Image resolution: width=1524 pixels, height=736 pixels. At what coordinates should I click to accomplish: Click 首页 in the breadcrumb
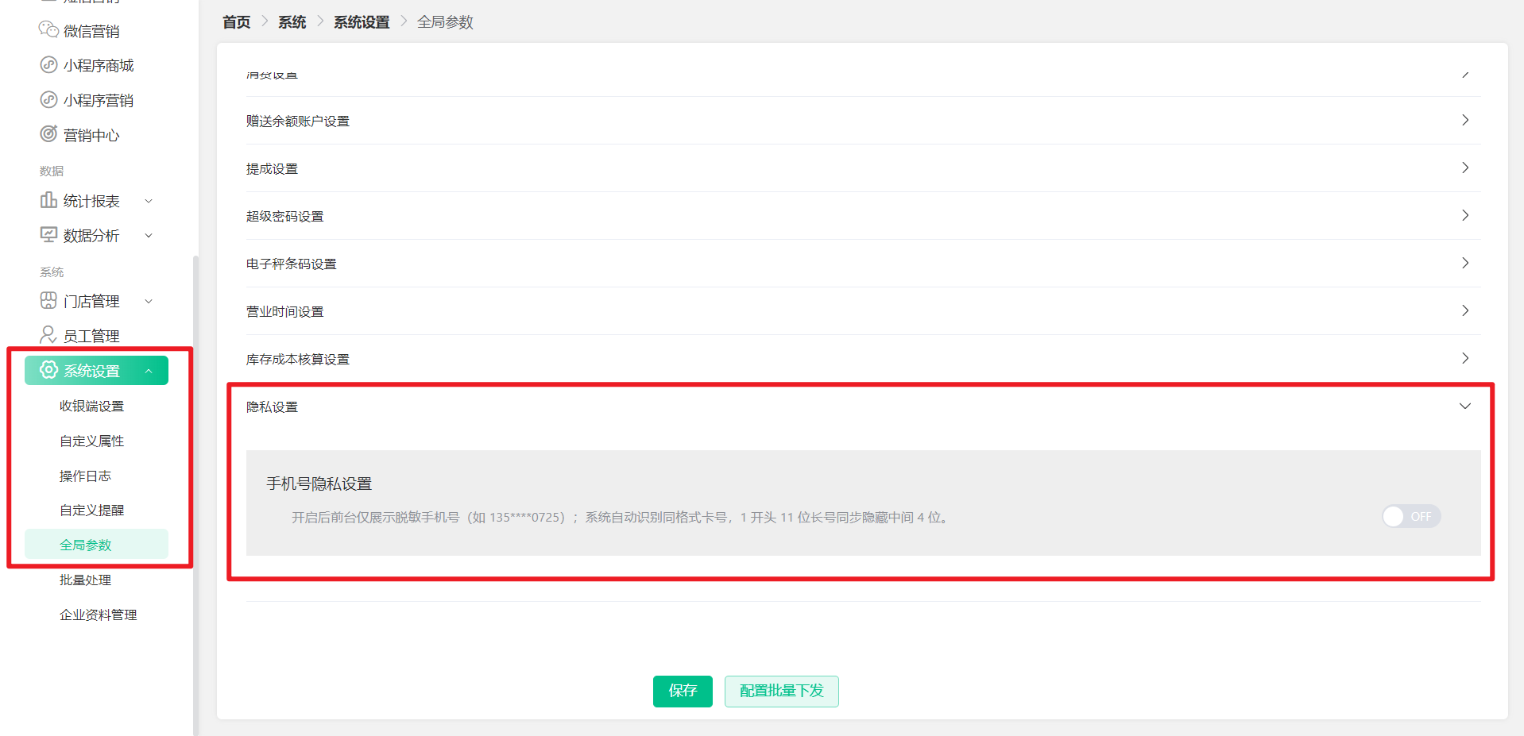tap(236, 22)
